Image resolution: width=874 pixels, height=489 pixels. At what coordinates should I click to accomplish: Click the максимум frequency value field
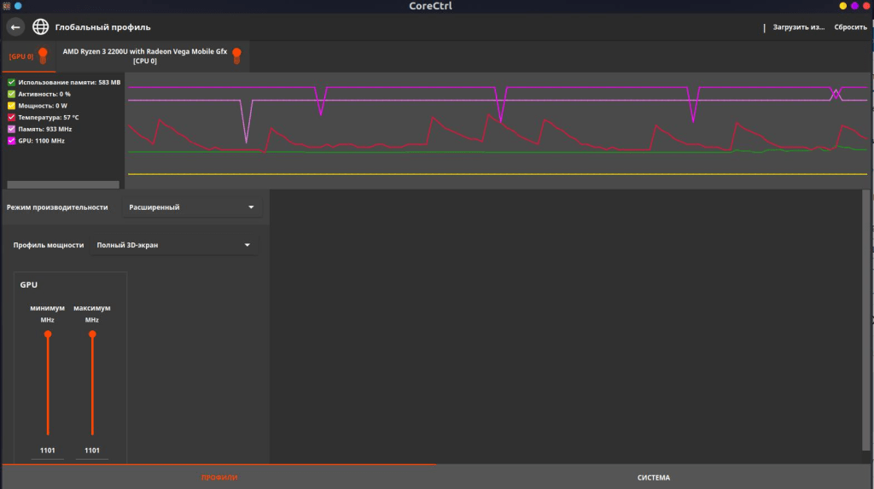point(92,451)
